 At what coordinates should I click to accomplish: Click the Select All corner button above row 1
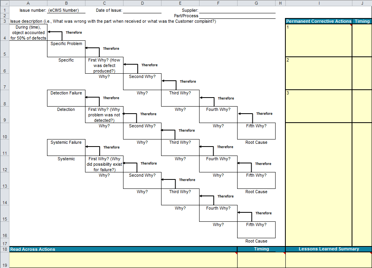pyautogui.click(x=4, y=3)
